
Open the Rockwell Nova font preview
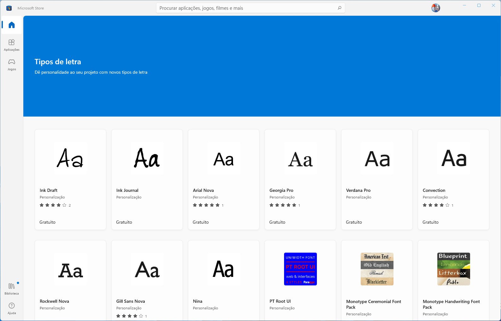click(x=70, y=269)
